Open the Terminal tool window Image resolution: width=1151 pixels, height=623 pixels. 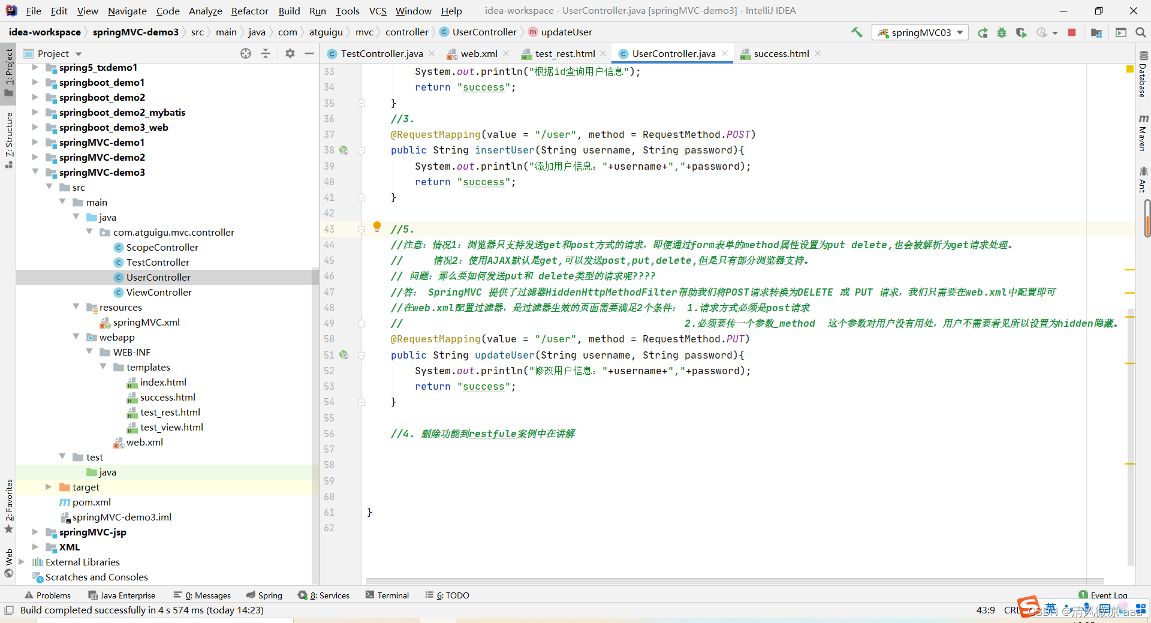pos(387,595)
